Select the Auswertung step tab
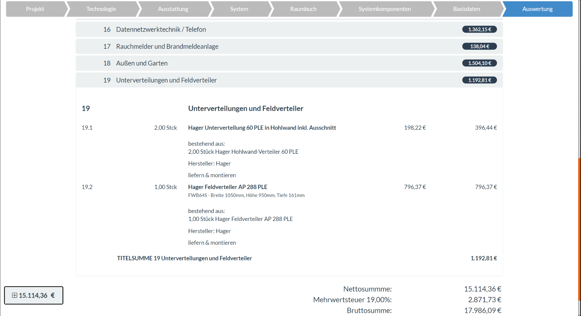Viewport: 581px width, 316px height. point(537,9)
